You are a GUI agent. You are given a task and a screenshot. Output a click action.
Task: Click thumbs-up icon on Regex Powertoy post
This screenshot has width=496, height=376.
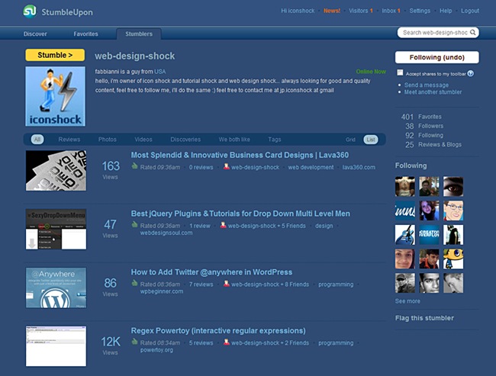pyautogui.click(x=134, y=342)
